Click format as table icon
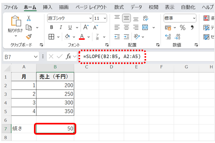The image size is (215, 143). click(206, 28)
